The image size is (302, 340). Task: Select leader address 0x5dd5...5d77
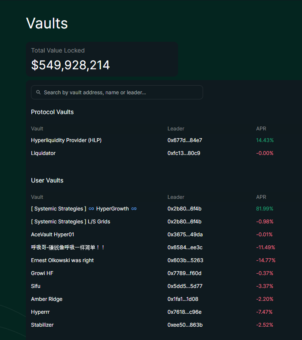[185, 286]
